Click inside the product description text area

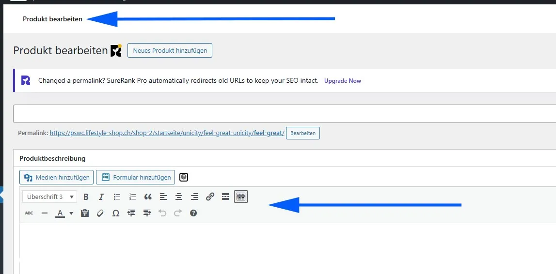287,248
